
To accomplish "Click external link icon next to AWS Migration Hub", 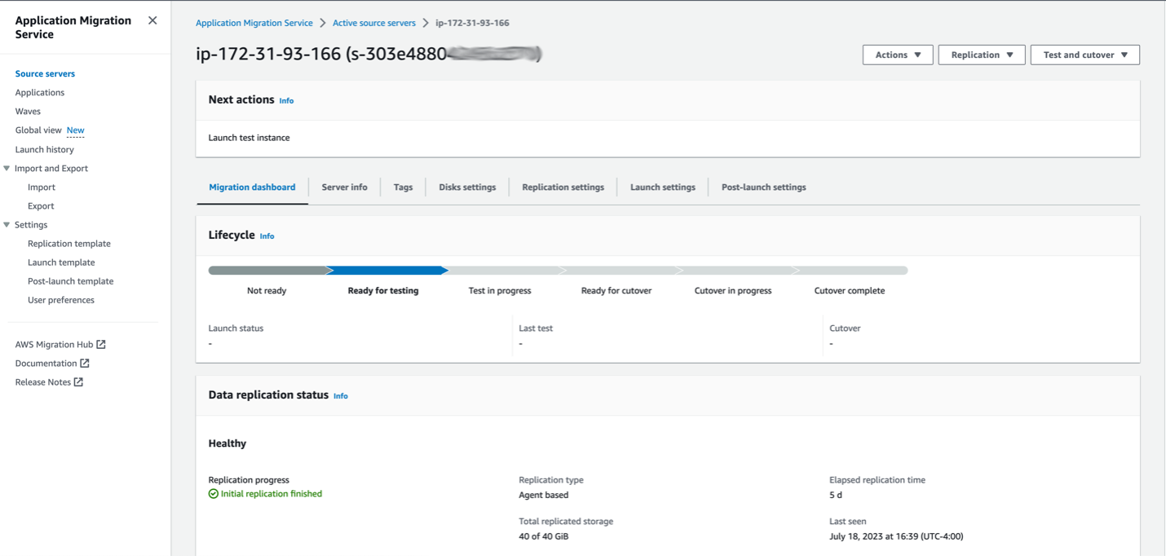I will tap(101, 344).
